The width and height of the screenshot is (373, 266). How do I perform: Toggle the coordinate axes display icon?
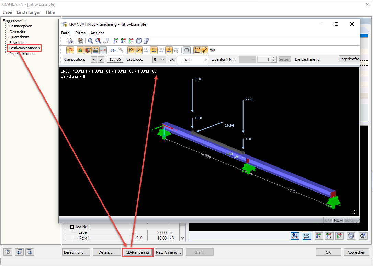pyautogui.click(x=70, y=50)
